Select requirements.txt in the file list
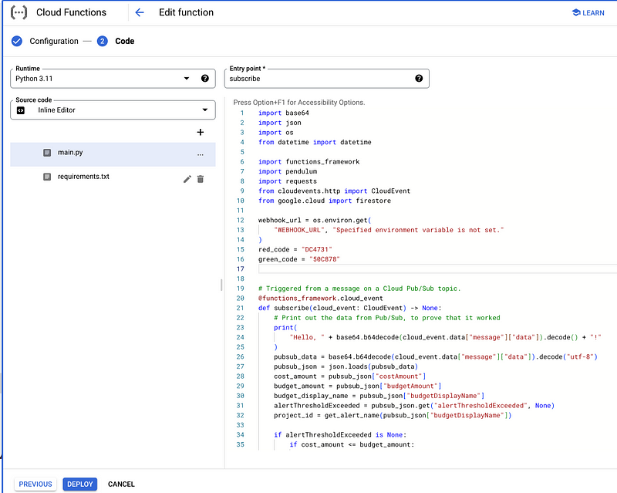The width and height of the screenshot is (617, 493). tap(83, 177)
